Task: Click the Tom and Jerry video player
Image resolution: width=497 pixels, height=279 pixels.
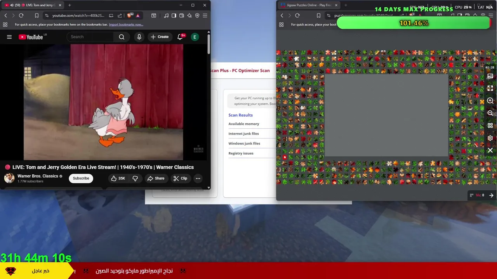Action: [x=103, y=102]
